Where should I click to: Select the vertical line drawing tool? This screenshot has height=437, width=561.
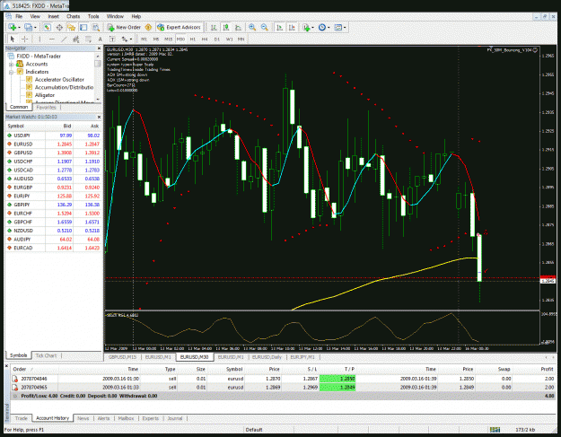(x=39, y=39)
